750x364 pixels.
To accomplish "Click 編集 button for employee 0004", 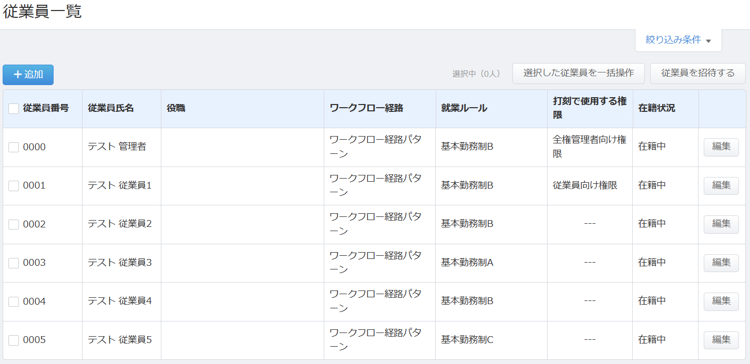I will 721,301.
